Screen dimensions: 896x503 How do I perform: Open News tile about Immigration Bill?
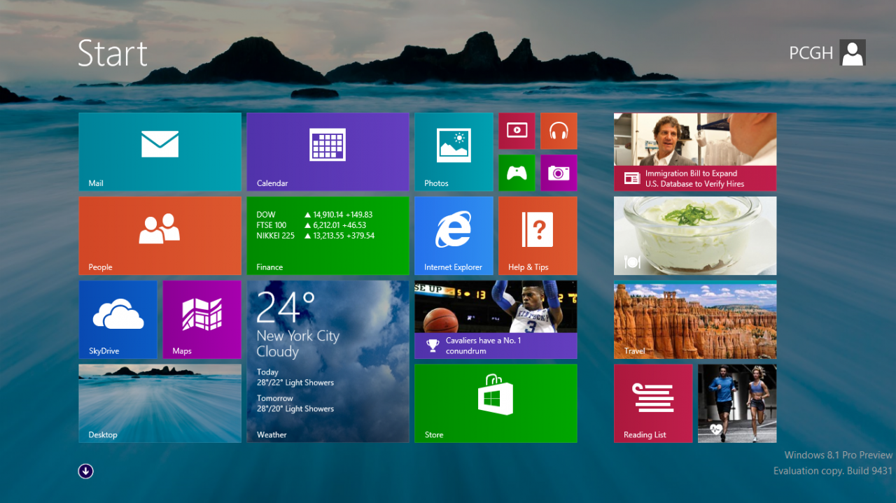coord(695,152)
